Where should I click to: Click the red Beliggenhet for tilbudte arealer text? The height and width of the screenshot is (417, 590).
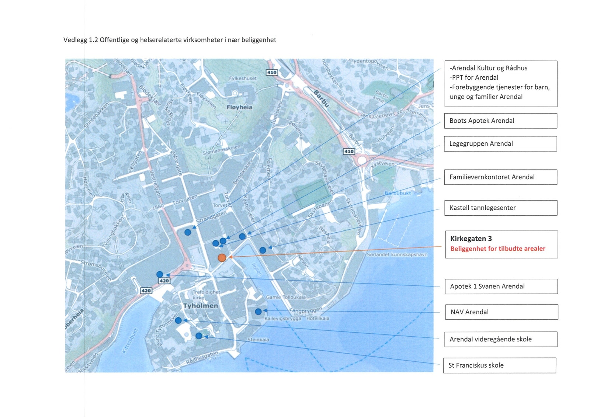pos(497,249)
